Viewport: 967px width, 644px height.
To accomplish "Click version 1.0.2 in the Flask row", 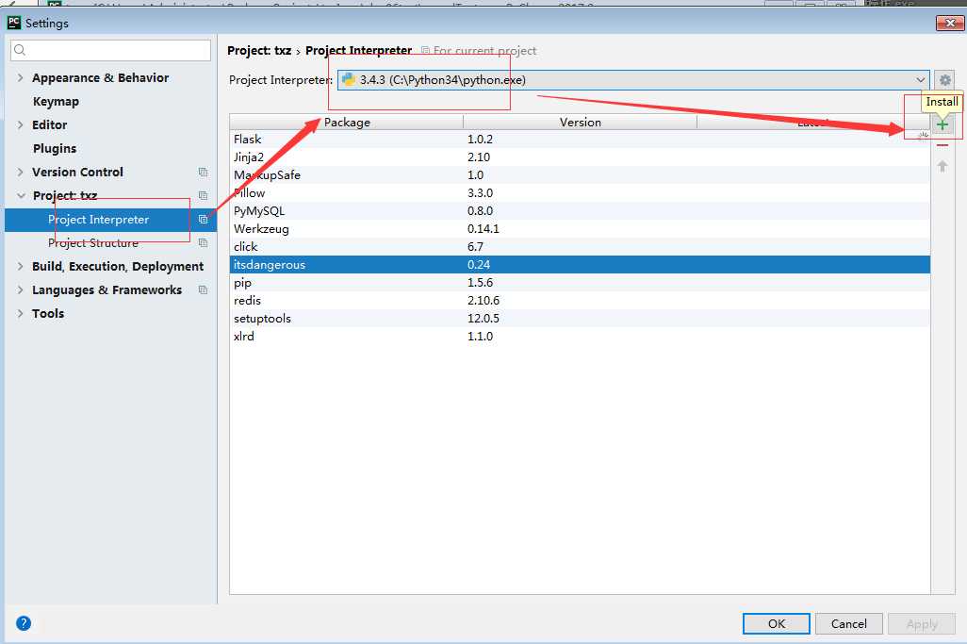I will click(x=480, y=140).
